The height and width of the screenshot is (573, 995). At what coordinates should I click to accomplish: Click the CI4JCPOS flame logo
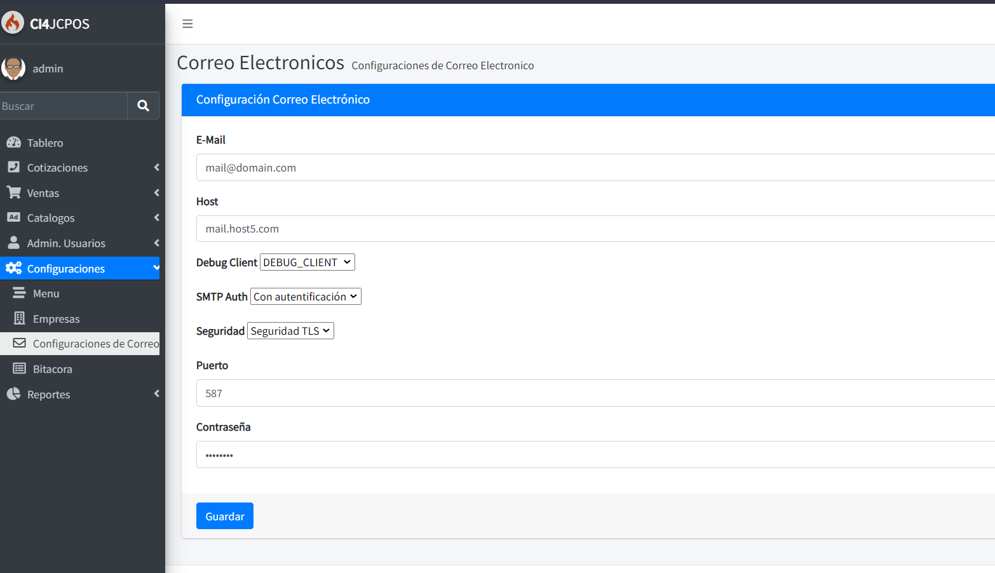(13, 23)
